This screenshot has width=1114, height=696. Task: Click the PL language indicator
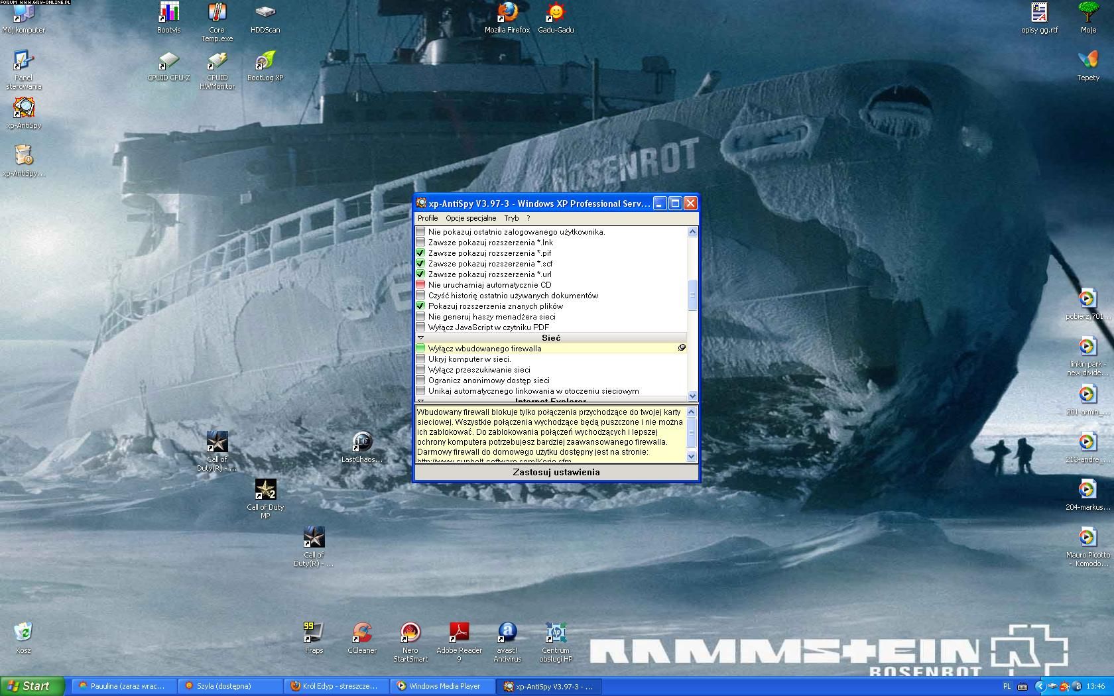coord(1007,686)
